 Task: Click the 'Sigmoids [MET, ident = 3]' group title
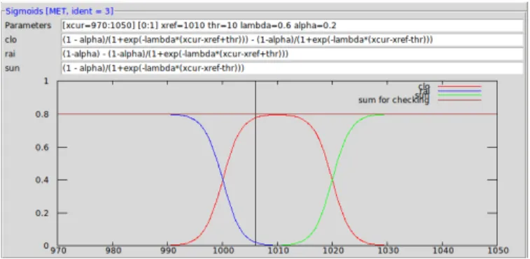[x=60, y=12]
